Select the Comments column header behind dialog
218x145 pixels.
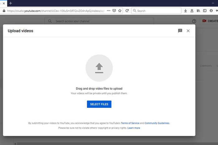[206, 66]
